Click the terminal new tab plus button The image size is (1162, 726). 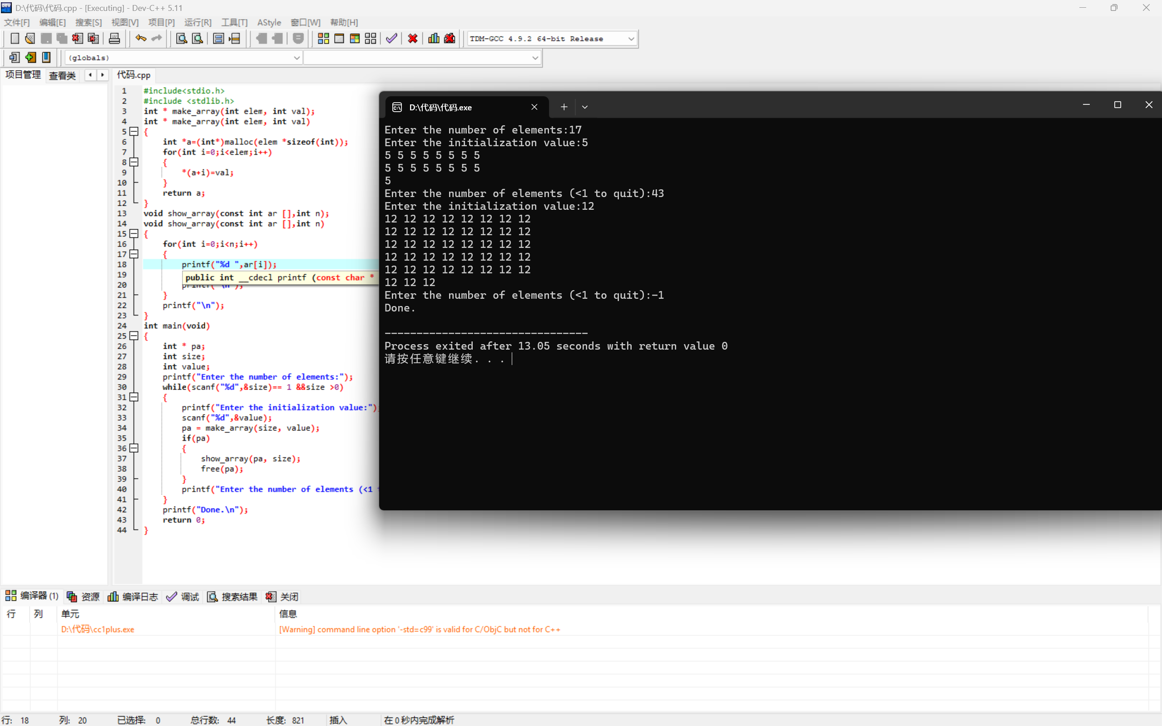click(x=564, y=107)
